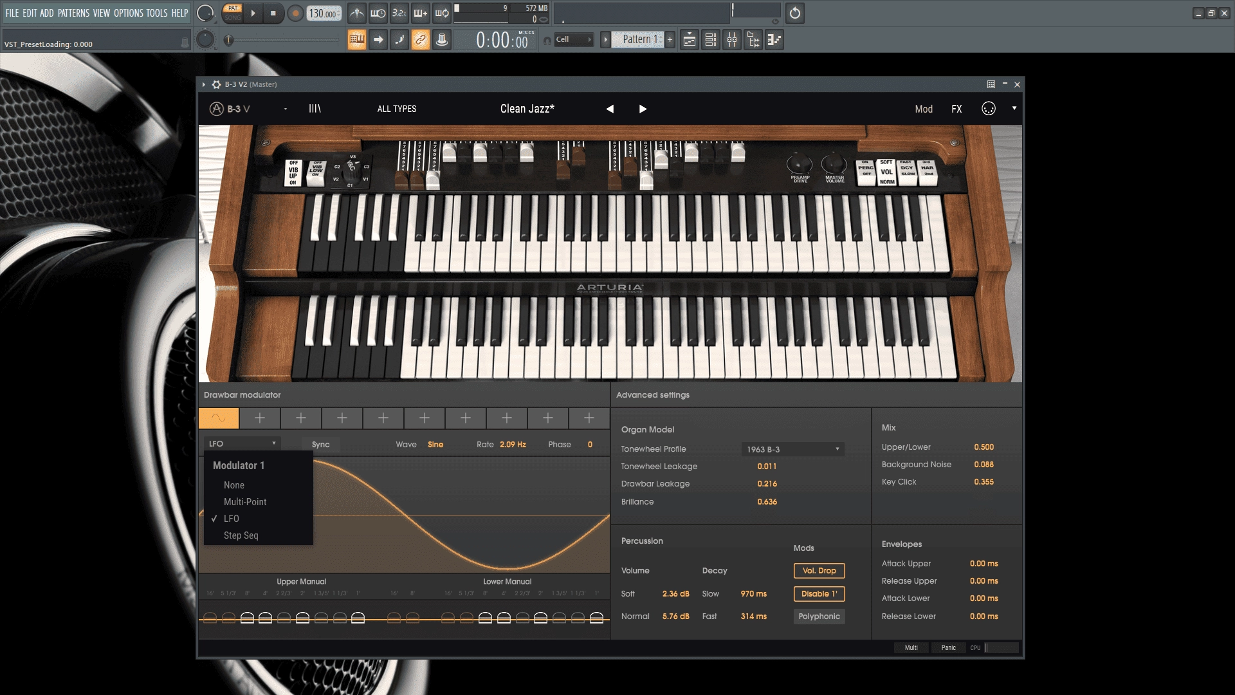1235x695 pixels.
Task: Click the stop button in transport
Action: [x=273, y=13]
